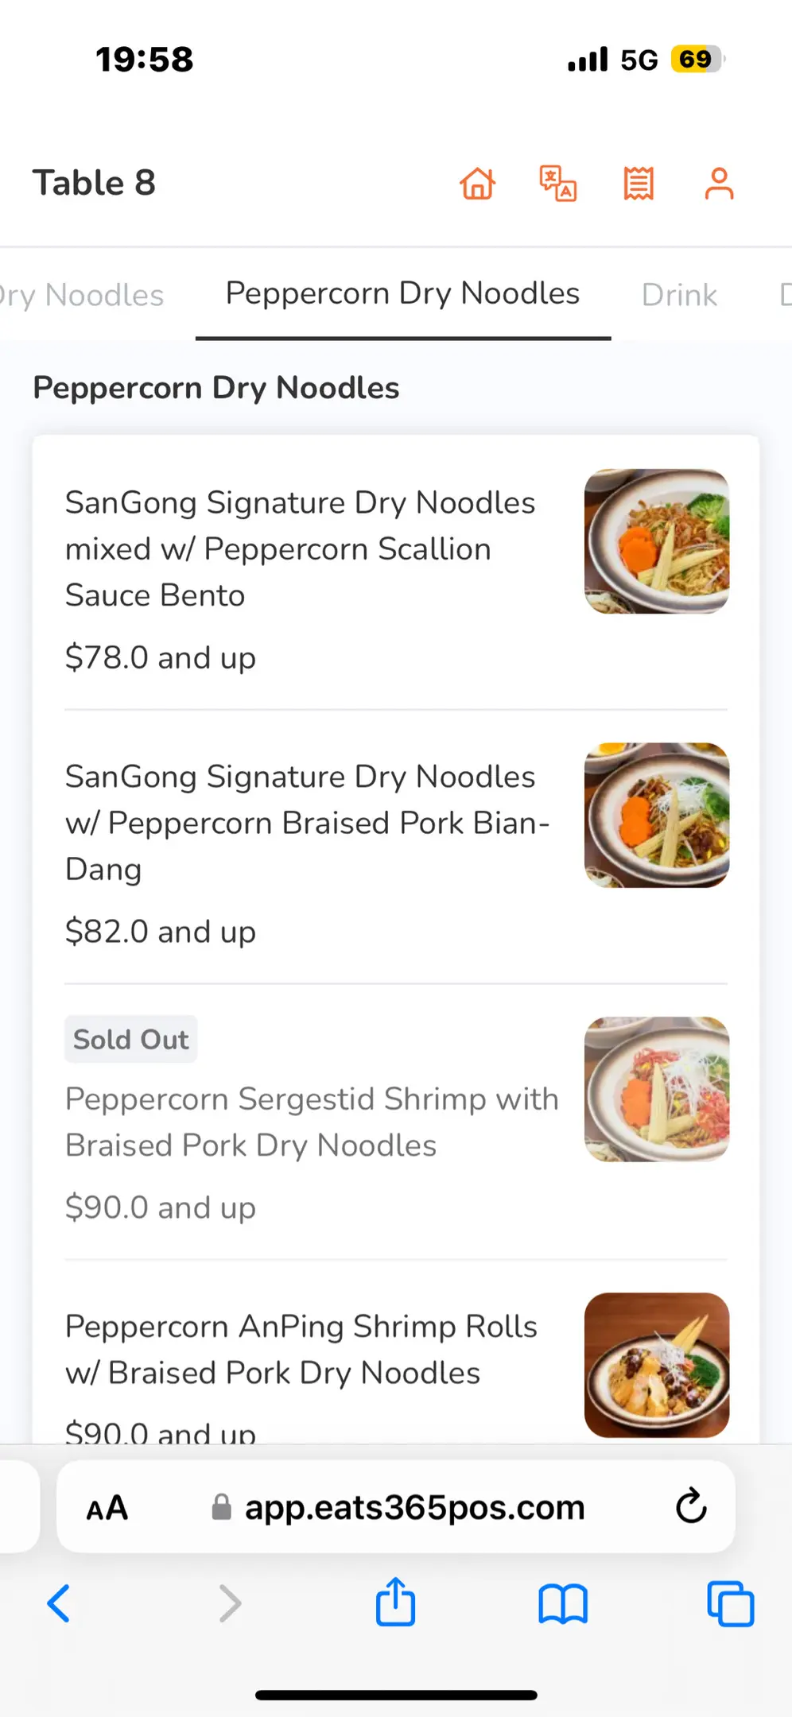Tap the Safari share icon

pyautogui.click(x=395, y=1603)
